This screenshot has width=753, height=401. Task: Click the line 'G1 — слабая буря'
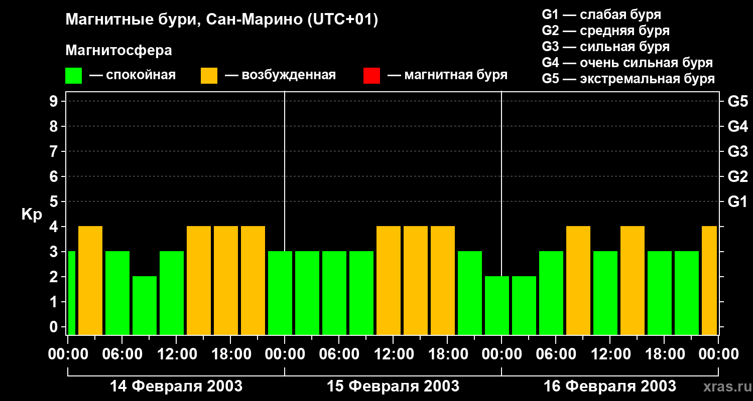point(601,15)
